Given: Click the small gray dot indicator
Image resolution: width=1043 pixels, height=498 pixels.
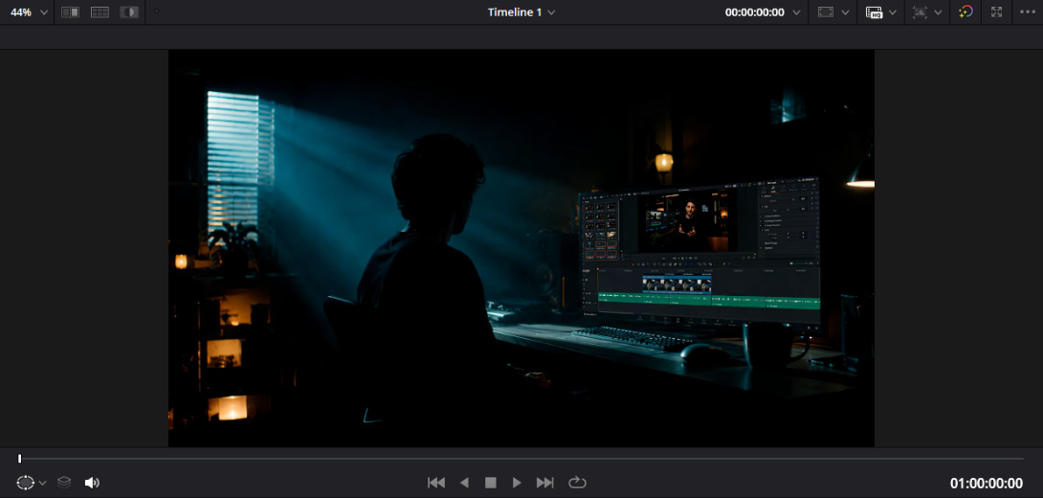Looking at the screenshot, I should pyautogui.click(x=156, y=11).
